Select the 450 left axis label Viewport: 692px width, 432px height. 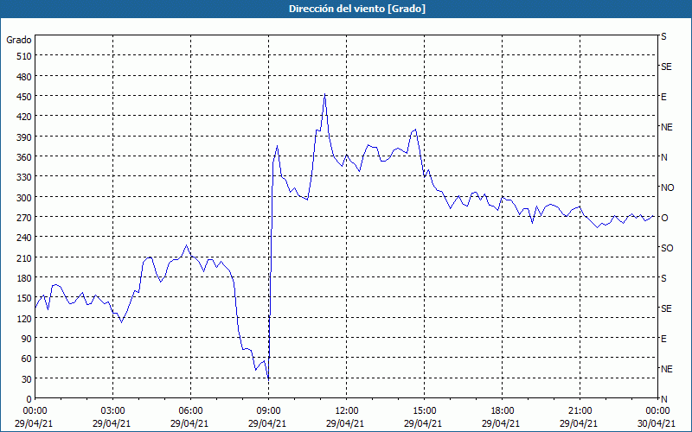pyautogui.click(x=25, y=97)
